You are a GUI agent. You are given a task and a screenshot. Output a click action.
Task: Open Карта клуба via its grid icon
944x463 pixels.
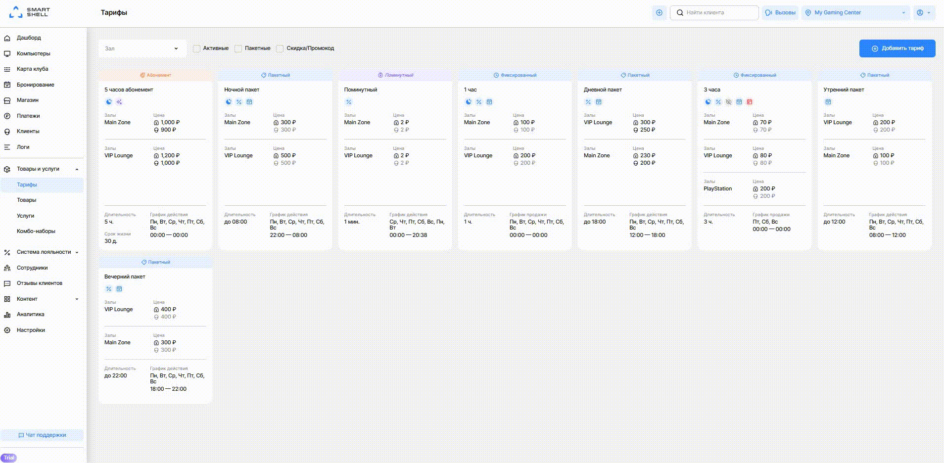coord(7,69)
